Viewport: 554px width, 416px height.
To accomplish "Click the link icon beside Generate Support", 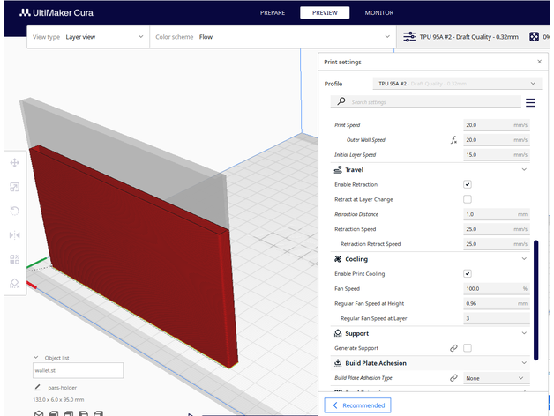I will tap(453, 348).
